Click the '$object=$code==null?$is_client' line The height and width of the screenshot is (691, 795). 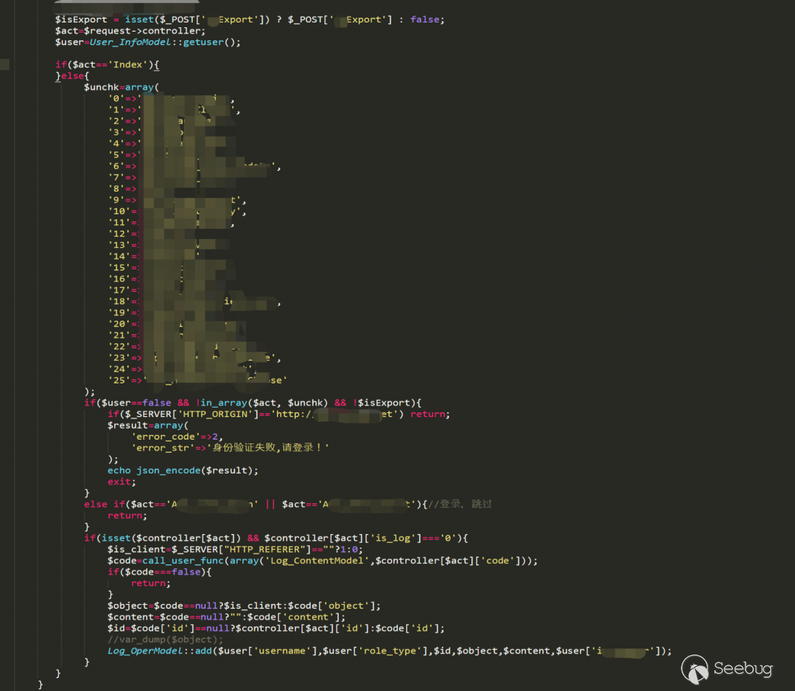pos(243,606)
